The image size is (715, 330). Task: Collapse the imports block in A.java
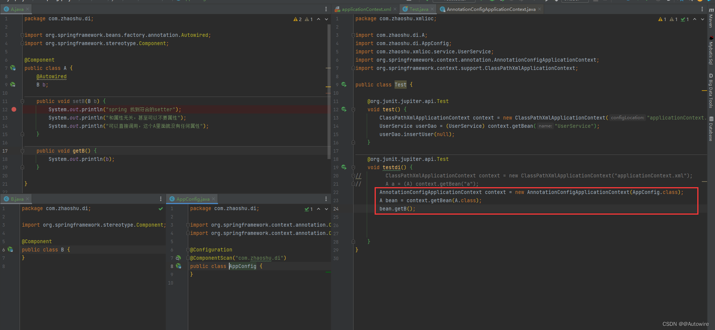point(22,35)
